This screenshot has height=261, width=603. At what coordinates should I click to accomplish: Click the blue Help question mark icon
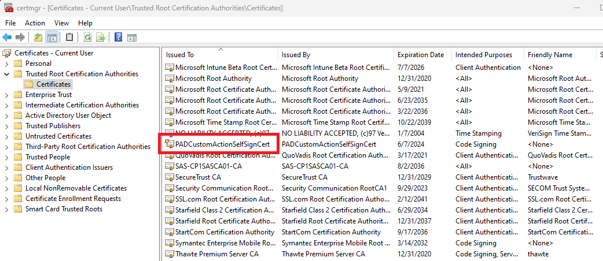point(119,37)
